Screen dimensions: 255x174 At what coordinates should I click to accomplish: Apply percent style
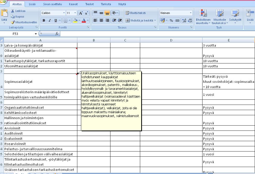point(171,20)
